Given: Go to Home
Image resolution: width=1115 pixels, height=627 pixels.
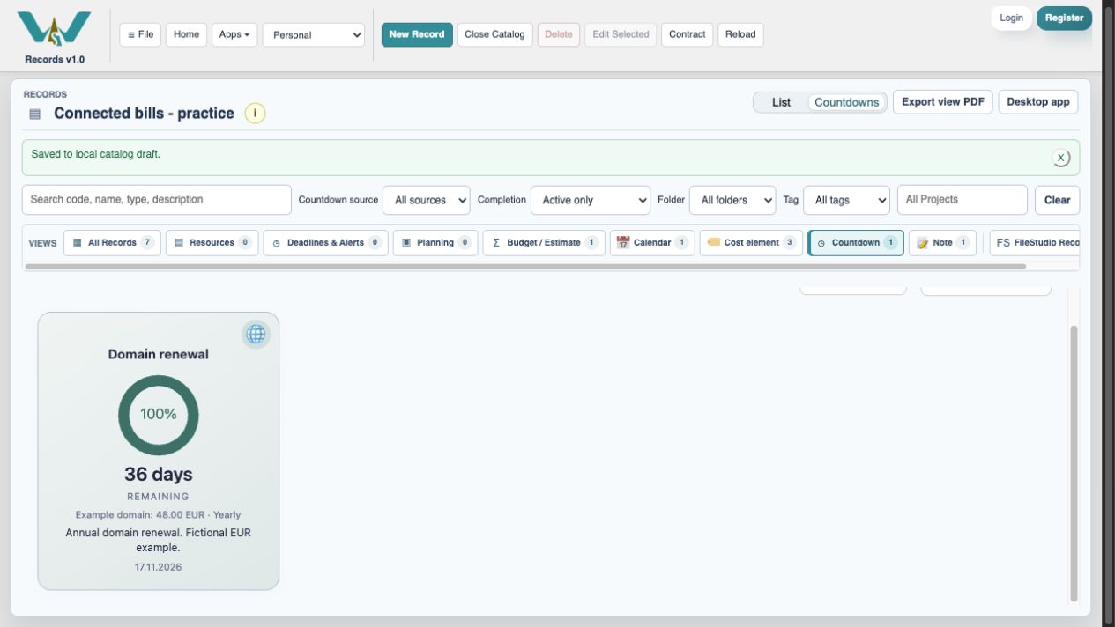Looking at the screenshot, I should point(186,34).
